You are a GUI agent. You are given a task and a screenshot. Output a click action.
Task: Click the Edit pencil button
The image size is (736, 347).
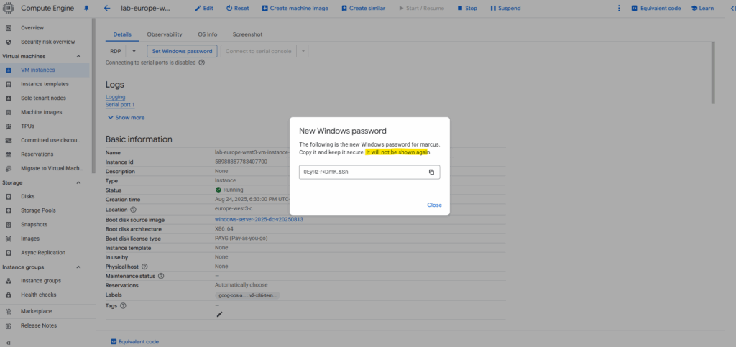(204, 9)
